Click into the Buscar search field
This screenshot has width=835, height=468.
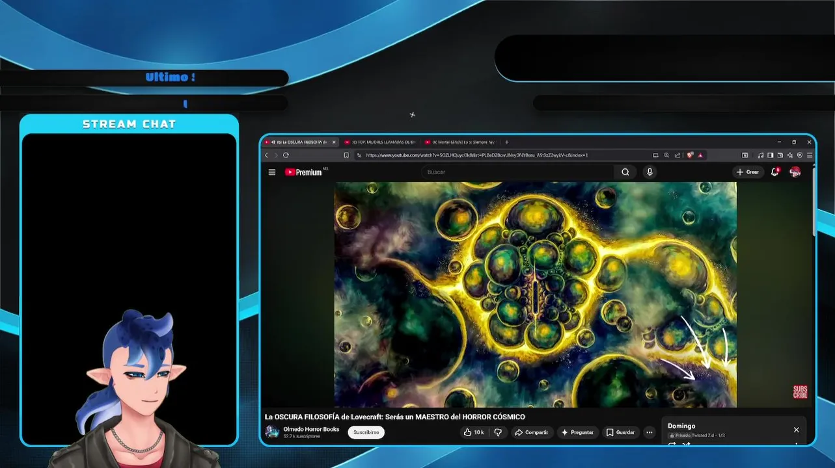[518, 172]
